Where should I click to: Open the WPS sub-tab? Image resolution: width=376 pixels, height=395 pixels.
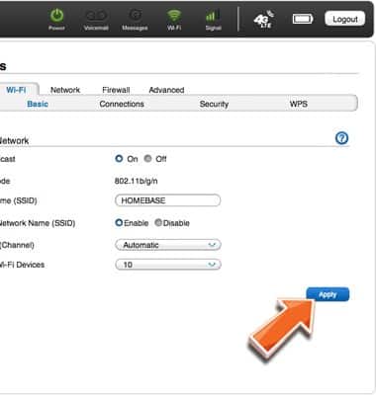click(x=299, y=104)
